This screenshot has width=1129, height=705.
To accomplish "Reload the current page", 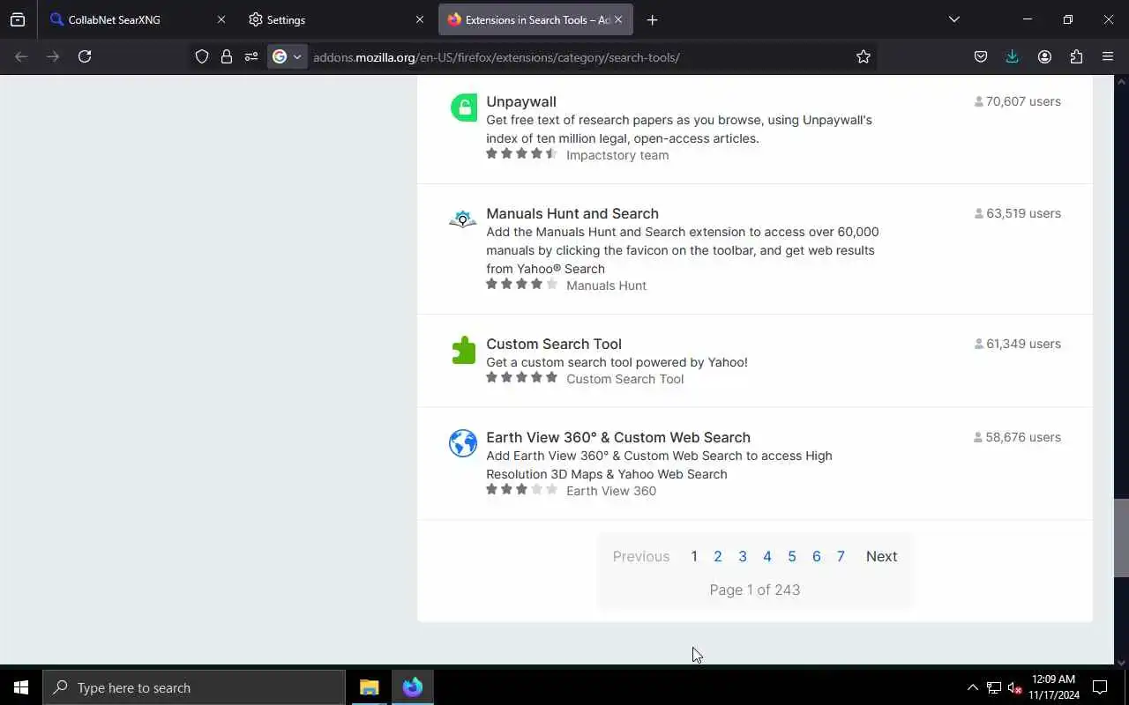I will click(x=85, y=56).
